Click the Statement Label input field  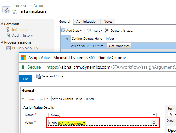(x=114, y=99)
